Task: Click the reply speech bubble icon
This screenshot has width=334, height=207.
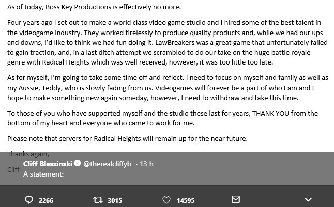Action: tap(29, 200)
